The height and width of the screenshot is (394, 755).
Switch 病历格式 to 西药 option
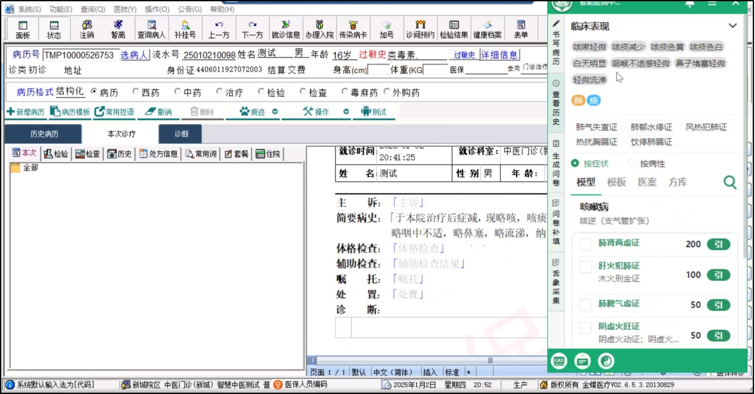pos(136,91)
